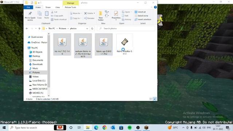Image resolution: width=233 pixels, height=131 pixels.
Task: Click Cut in Clipboard group
Action: [x=54, y=12]
